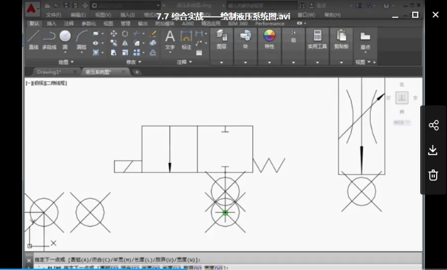Screen dimensions: 447x270
Task: Click the Save quick access icon
Action: click(x=66, y=5)
